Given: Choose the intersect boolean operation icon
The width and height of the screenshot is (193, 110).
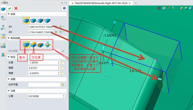Looking at the screenshot, I should 47,45.
